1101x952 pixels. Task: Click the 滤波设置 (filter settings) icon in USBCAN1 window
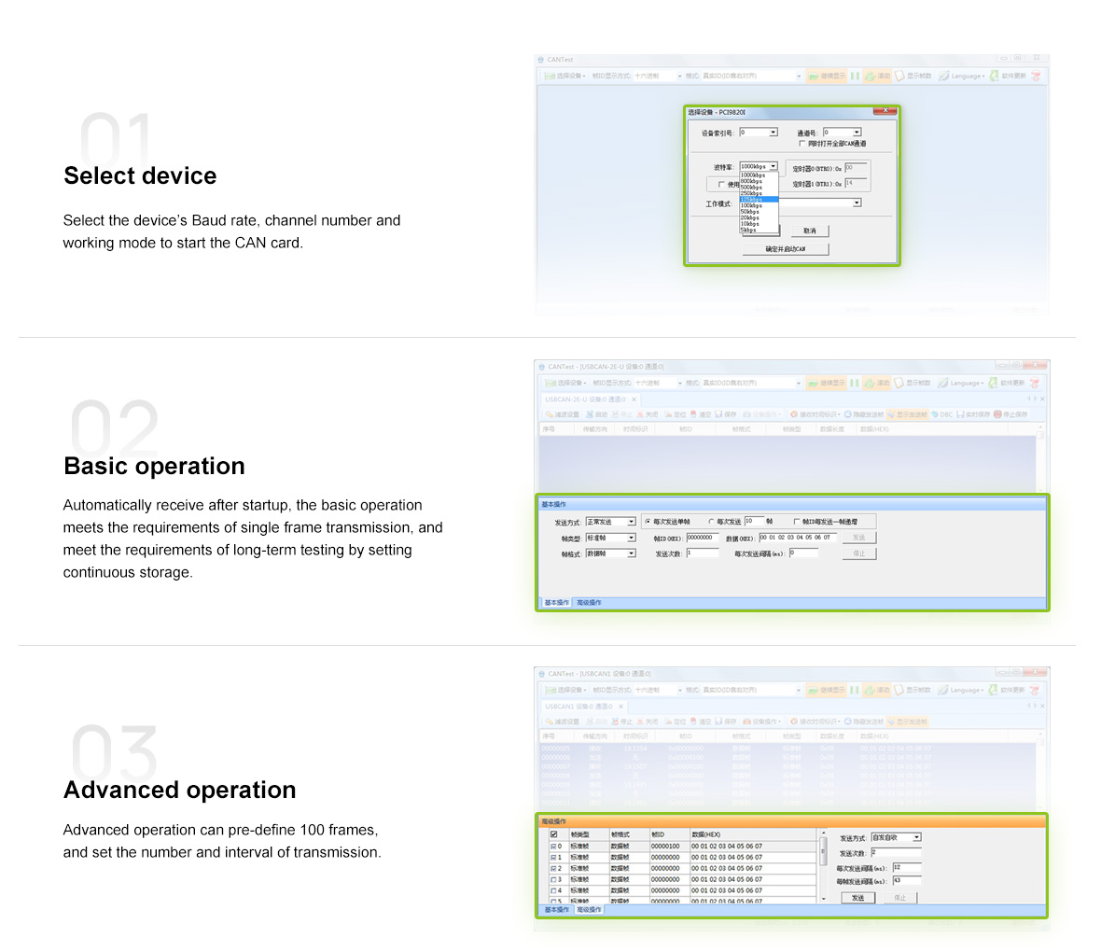point(562,721)
